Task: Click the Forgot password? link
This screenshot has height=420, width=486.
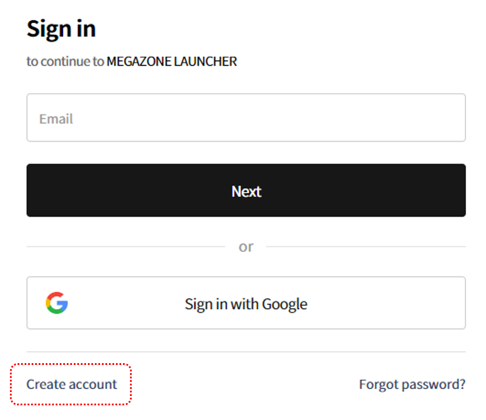Action: coord(412,384)
